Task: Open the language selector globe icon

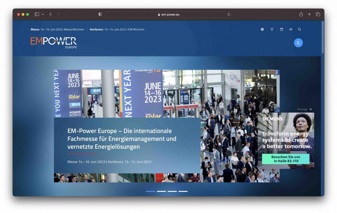Action: (x=262, y=29)
